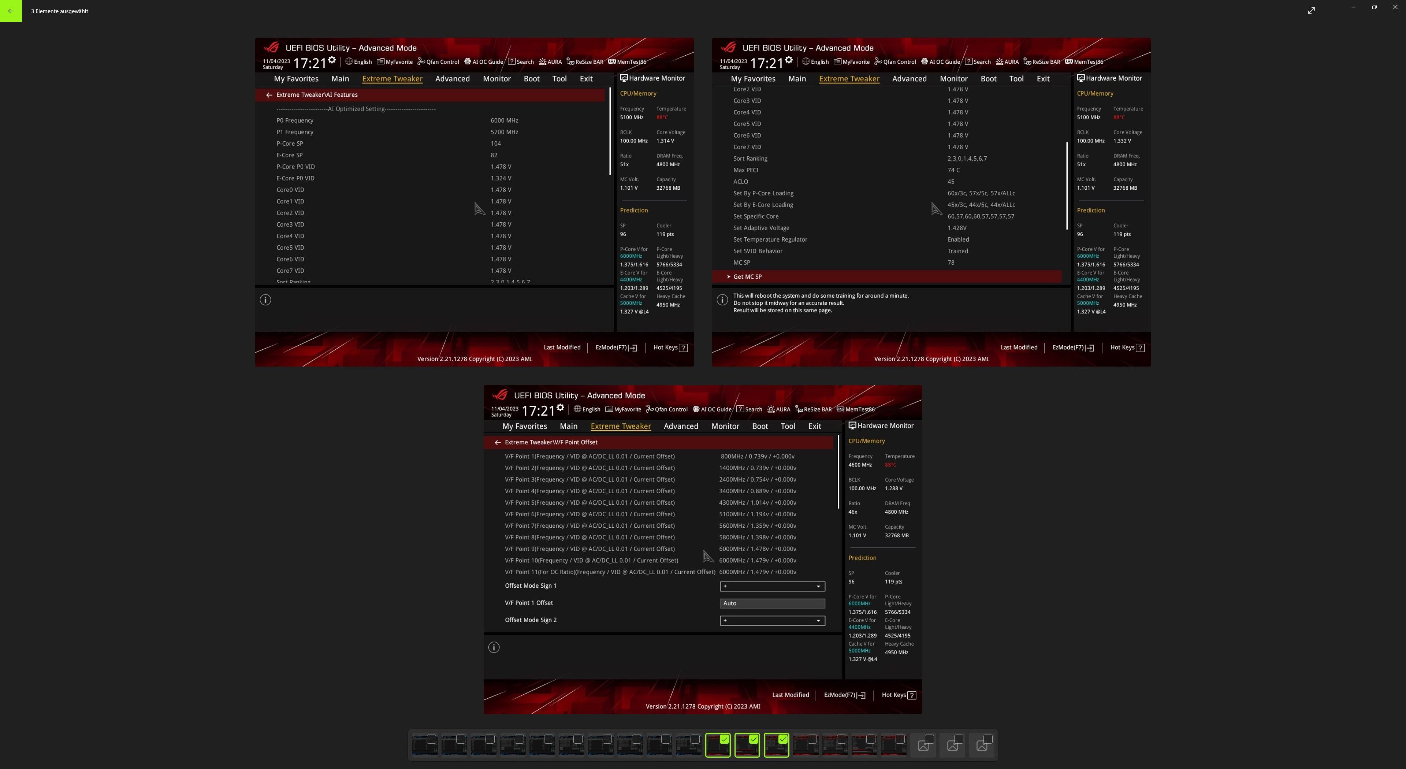
Task: Uncheck the middle green-checked filmstrip thumbnail checkbox
Action: (754, 739)
